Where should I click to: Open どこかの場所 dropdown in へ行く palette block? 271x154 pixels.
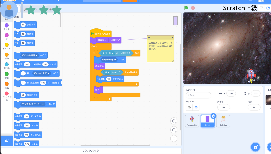click(30, 55)
